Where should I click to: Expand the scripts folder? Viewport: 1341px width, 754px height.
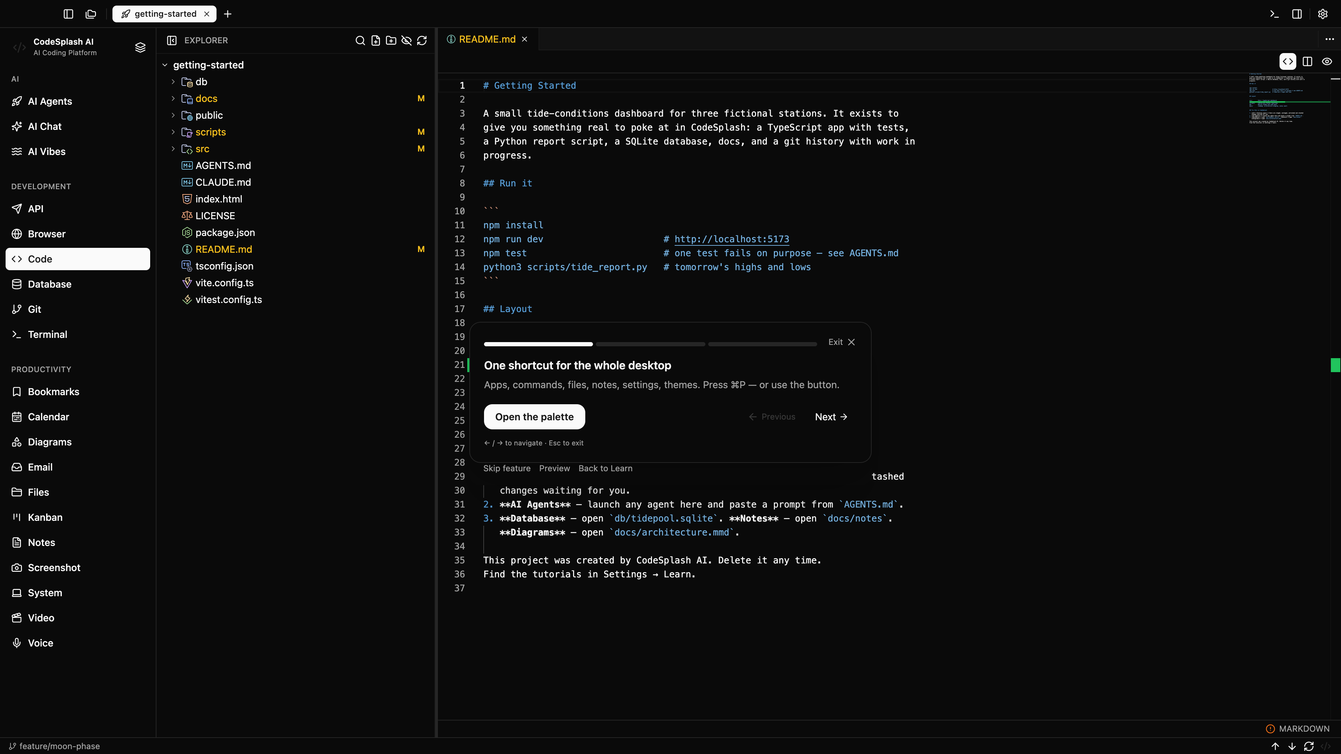[173, 132]
